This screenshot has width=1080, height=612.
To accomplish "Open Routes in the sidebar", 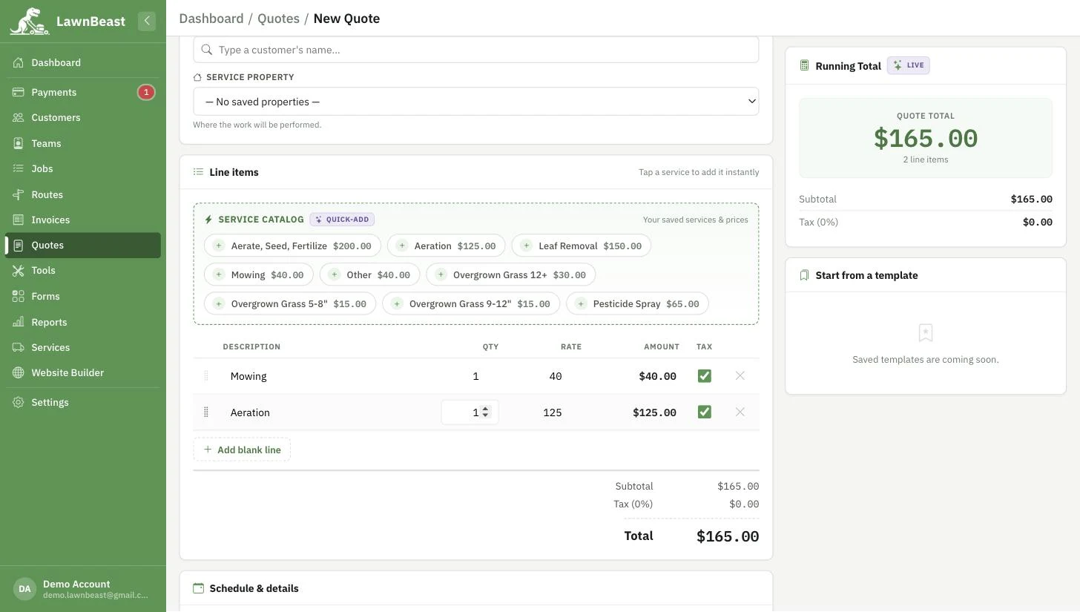I will [x=83, y=194].
